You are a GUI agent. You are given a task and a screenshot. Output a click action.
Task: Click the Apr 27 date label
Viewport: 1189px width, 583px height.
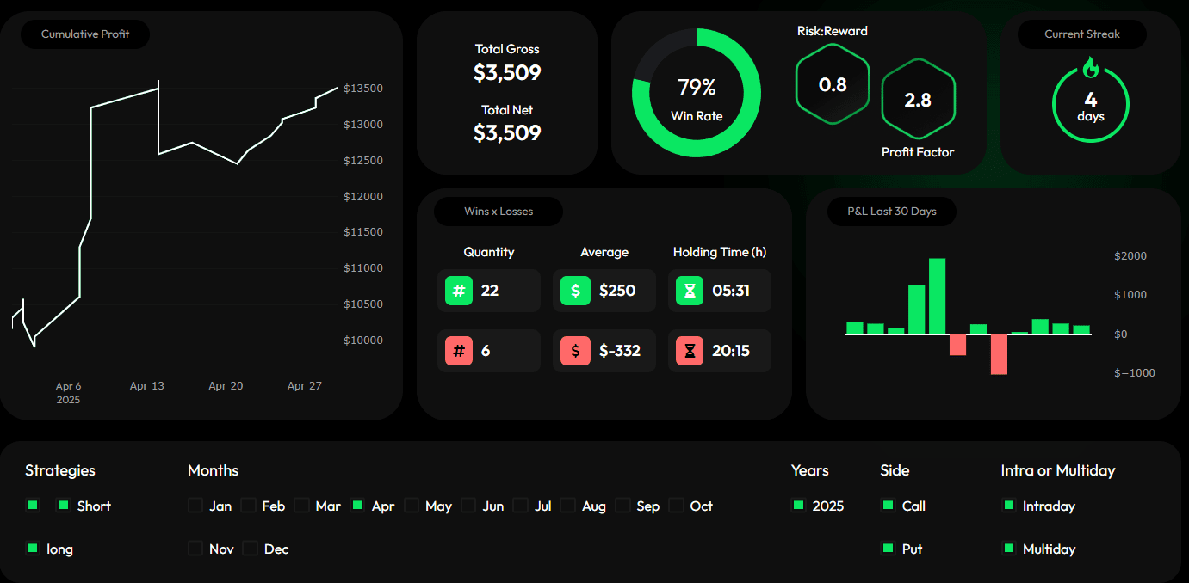[305, 386]
